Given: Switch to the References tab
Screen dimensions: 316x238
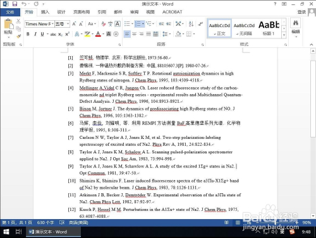Looking at the screenshot, I should pos(102,12).
